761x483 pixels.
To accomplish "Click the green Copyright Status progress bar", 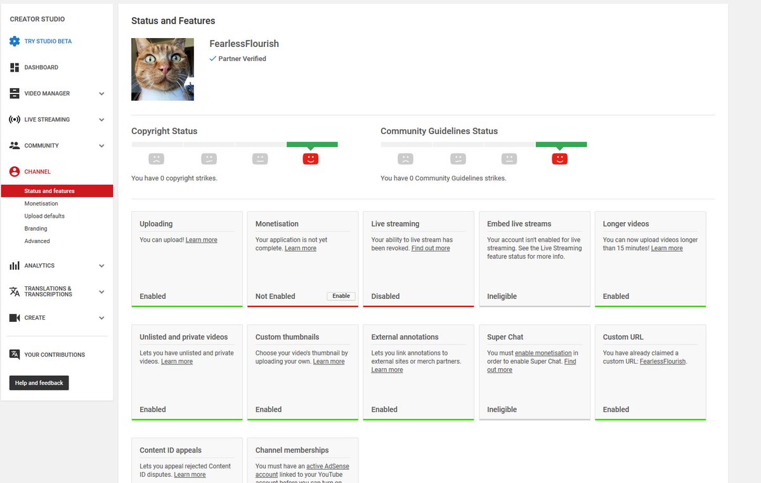I will tap(312, 145).
